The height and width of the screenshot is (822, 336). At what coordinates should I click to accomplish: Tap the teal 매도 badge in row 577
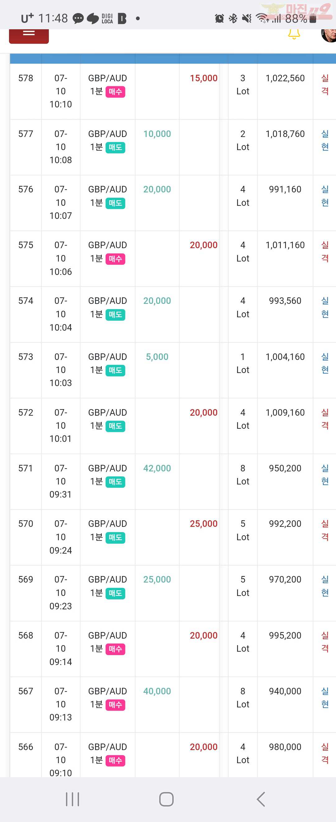coord(115,147)
